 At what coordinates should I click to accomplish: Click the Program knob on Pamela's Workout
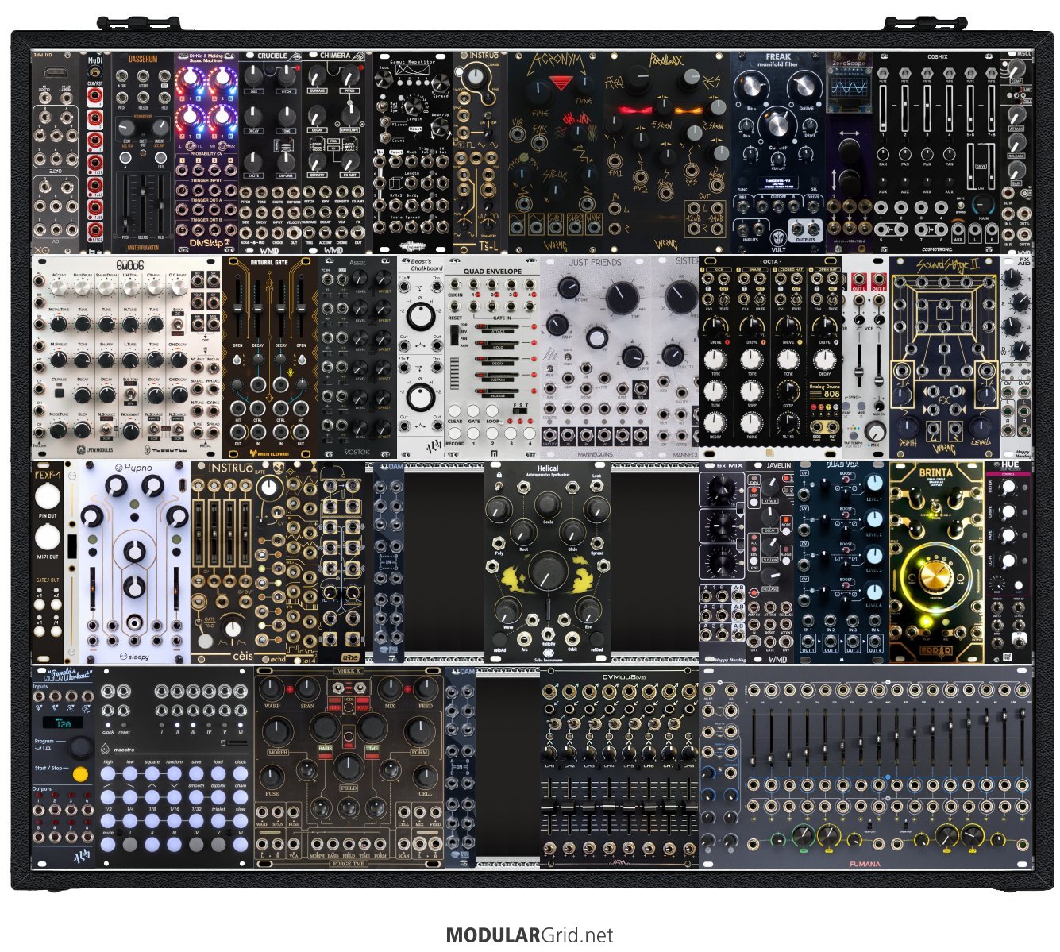[79, 748]
